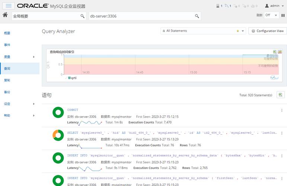Viewport: 287px width, 186px height.
Task: Switch the graph to stacked area view
Action: 277,78
